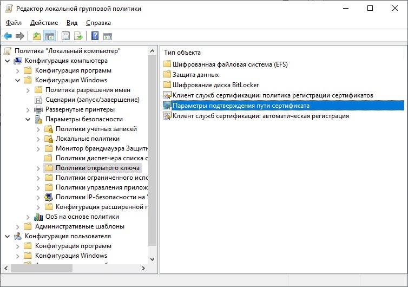
Task: Click the Тип объекта column header
Action: (x=182, y=53)
